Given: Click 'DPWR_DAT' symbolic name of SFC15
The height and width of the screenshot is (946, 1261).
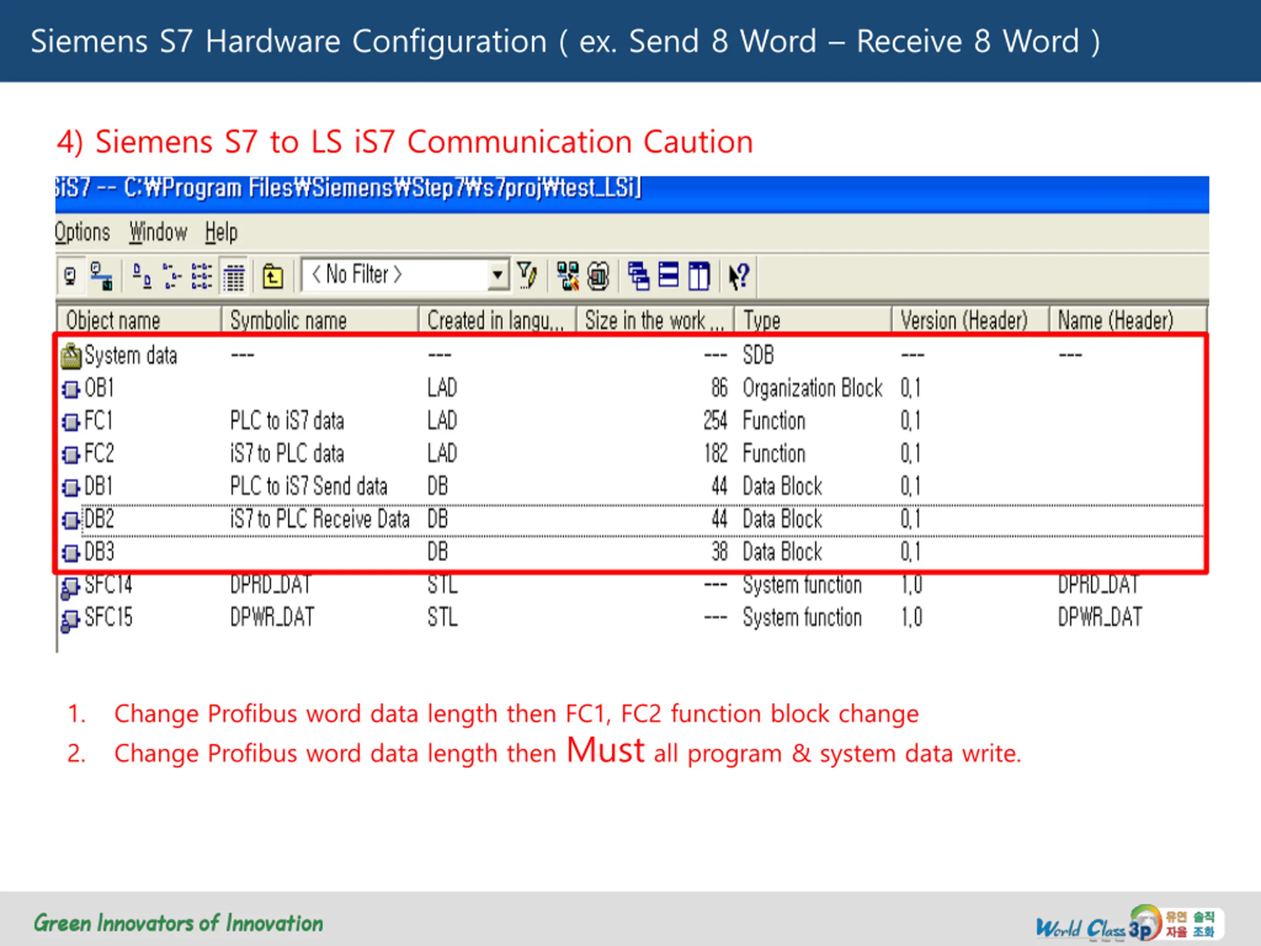Looking at the screenshot, I should pyautogui.click(x=271, y=617).
